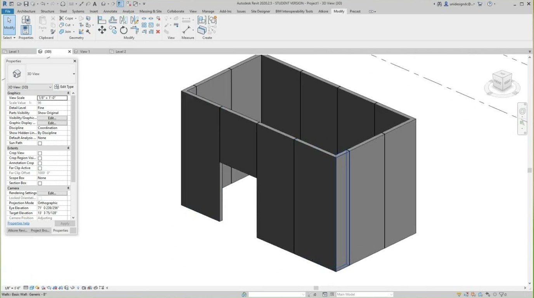Open the Main Model design options dropdown

pos(365,295)
